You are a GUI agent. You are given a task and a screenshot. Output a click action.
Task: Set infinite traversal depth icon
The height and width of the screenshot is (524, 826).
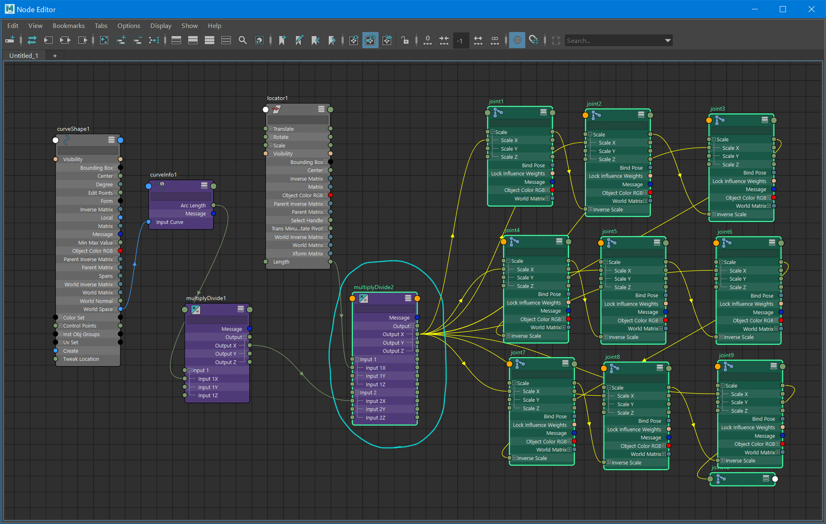(495, 40)
